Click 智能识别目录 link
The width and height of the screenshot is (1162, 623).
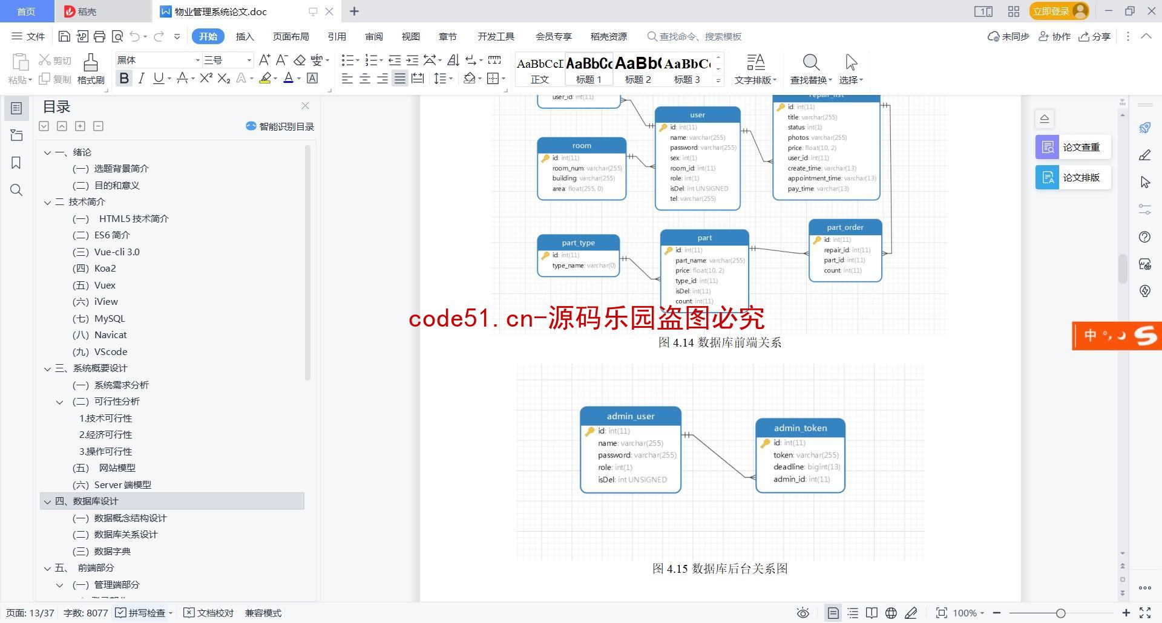(280, 126)
